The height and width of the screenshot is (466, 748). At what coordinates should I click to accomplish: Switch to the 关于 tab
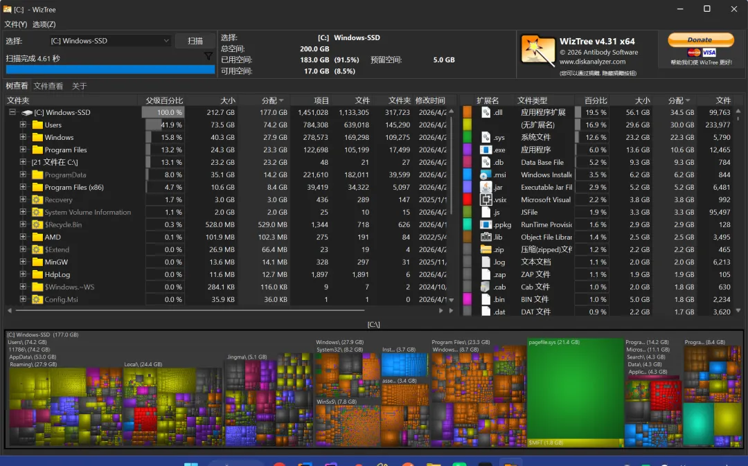[79, 86]
